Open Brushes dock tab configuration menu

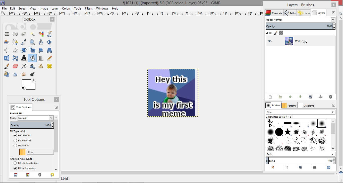(333, 105)
